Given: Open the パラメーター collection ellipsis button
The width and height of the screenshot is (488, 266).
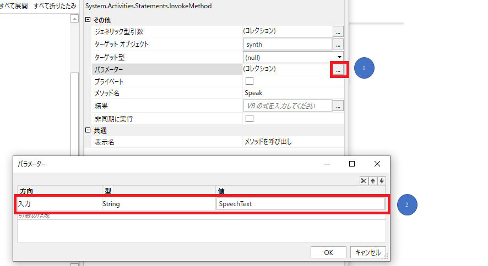Looking at the screenshot, I should pyautogui.click(x=338, y=70).
